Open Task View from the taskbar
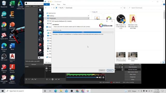 pos(50,91)
